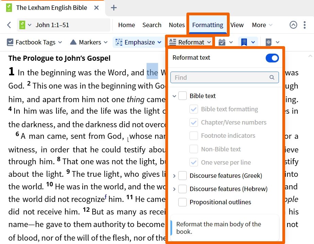314x244 pixels.
Task: Click the circled up-arrow collapse toolbar icon
Action: (x=293, y=25)
